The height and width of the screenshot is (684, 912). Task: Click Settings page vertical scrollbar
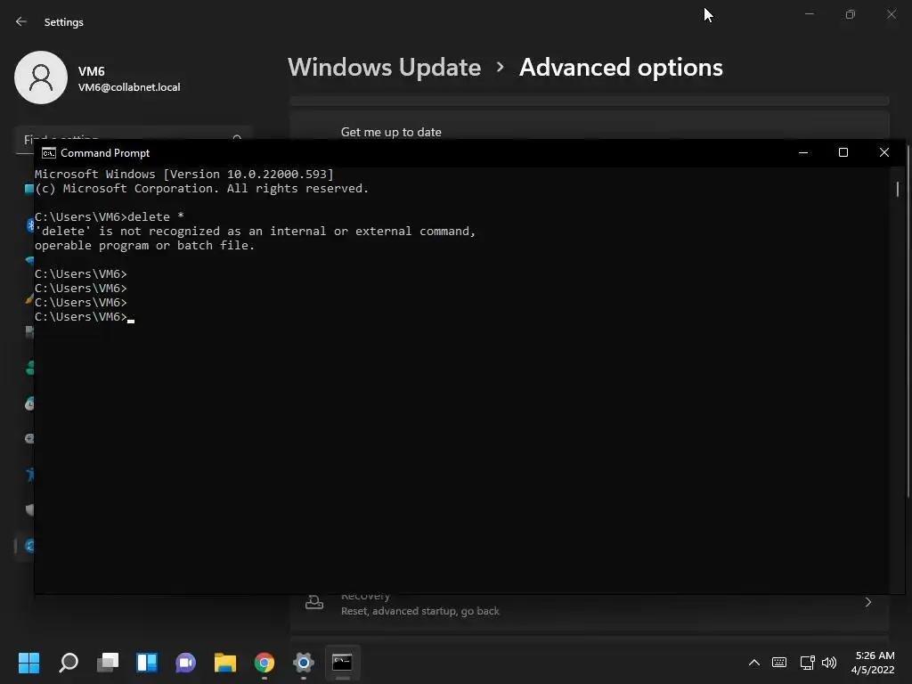pyautogui.click(x=909, y=320)
